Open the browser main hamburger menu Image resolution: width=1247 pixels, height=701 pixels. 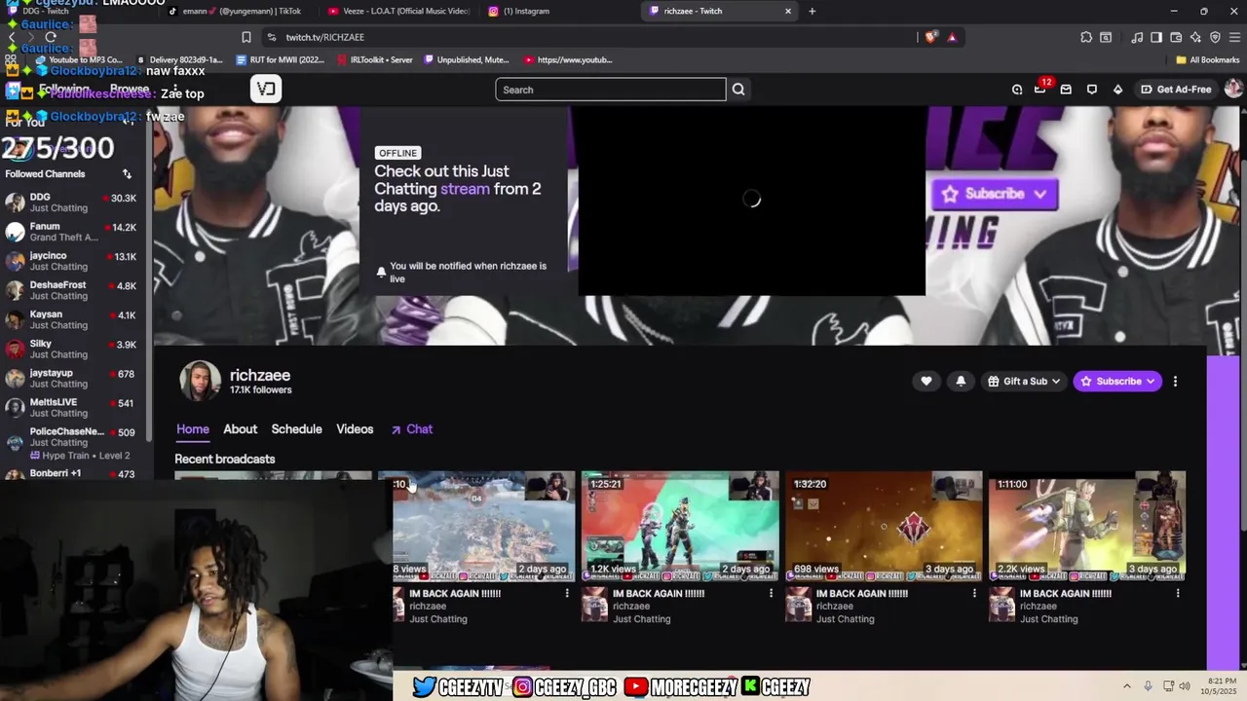click(1234, 37)
